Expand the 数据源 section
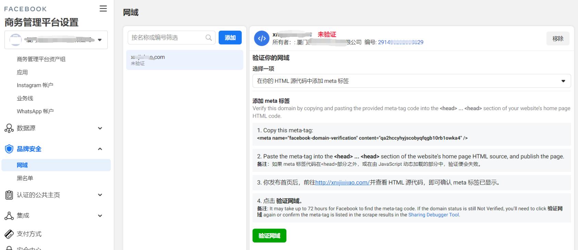 tap(100, 128)
